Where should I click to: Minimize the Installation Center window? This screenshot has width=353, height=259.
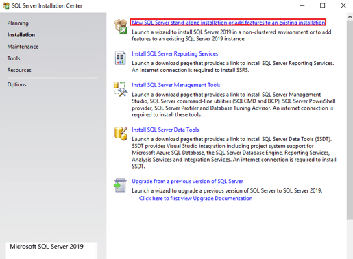coord(302,5)
